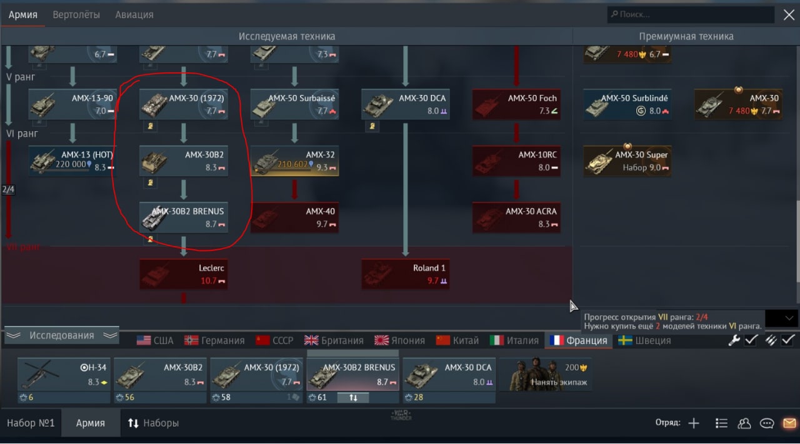Collapse the Исследования panel
800x444 pixels.
[x=61, y=335]
